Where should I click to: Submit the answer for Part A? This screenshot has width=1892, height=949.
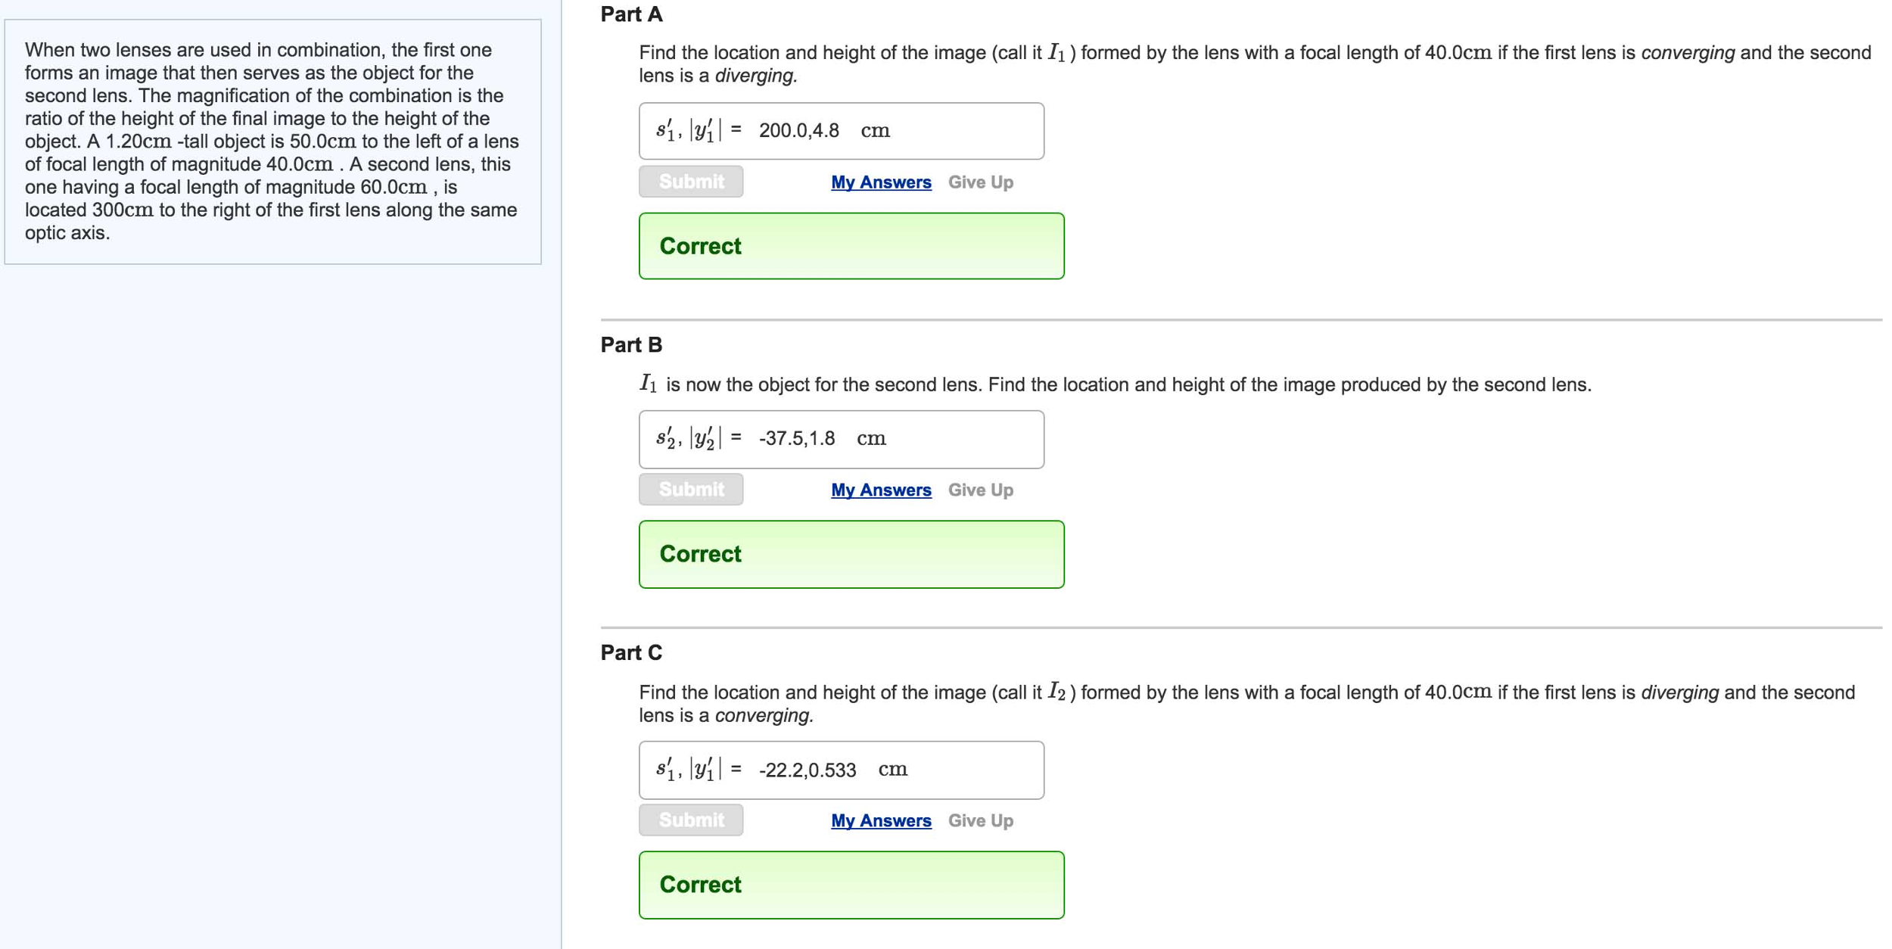point(689,182)
